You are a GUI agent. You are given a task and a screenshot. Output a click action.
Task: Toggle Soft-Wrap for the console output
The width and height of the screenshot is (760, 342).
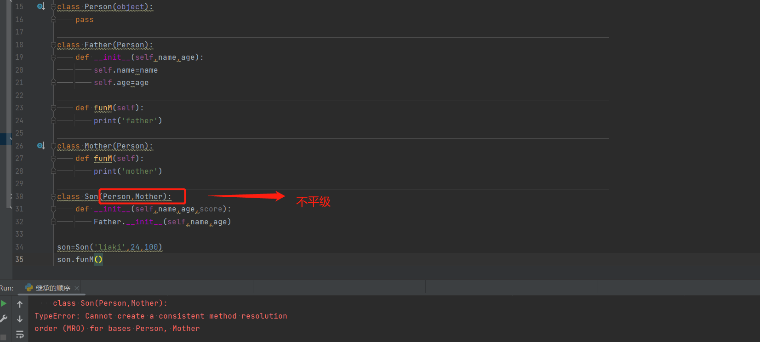pyautogui.click(x=20, y=334)
